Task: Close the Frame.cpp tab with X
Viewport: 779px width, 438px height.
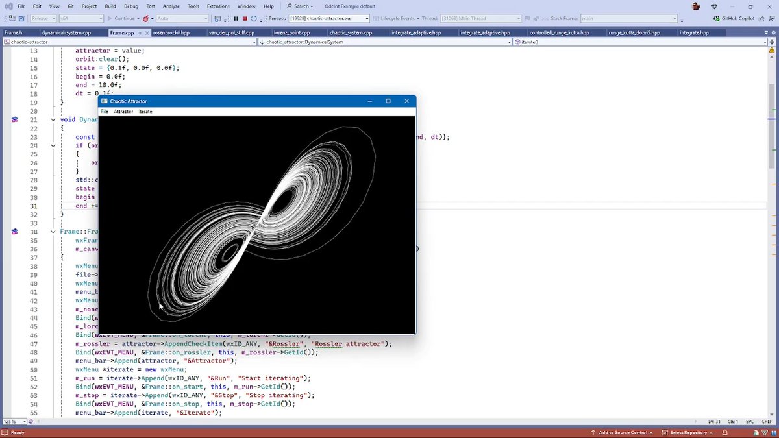Action: (147, 32)
